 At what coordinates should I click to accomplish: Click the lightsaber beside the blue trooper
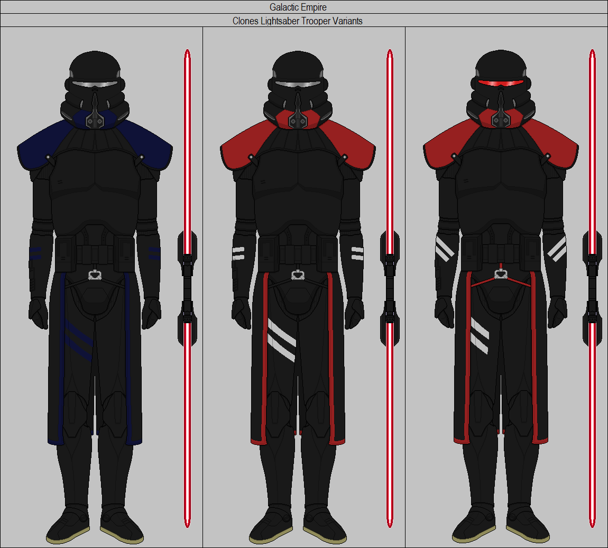click(187, 288)
